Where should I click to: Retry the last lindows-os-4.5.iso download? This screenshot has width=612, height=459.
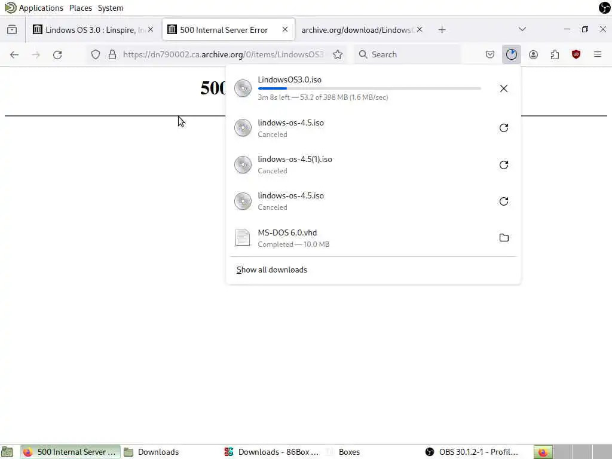[x=504, y=201]
